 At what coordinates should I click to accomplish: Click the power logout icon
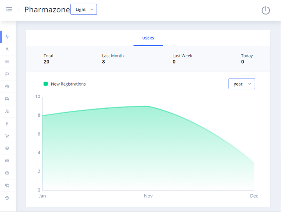click(266, 10)
